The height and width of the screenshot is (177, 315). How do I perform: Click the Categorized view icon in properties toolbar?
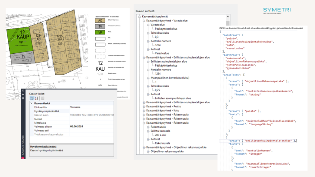32,98
